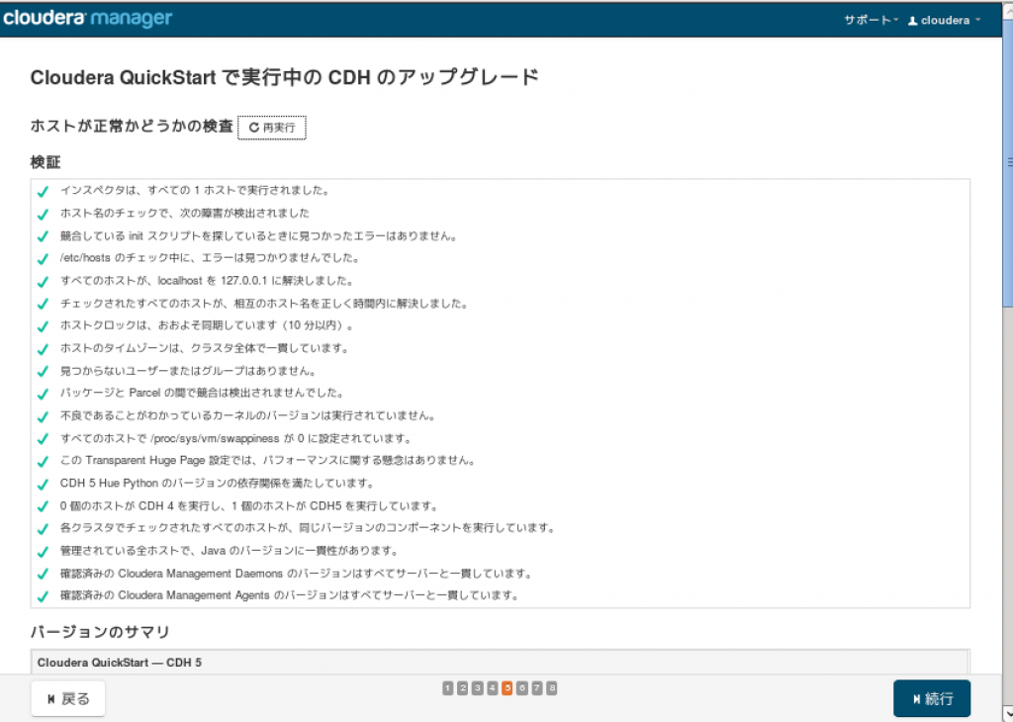Go to wizard step 4
1013x722 pixels.
[x=493, y=688]
